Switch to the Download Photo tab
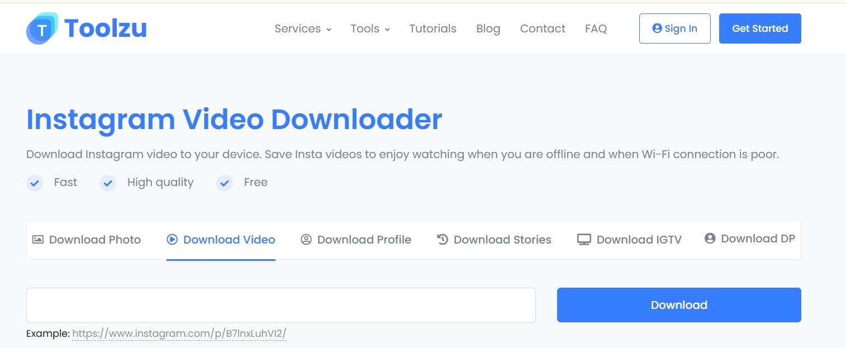The width and height of the screenshot is (846, 348). tap(87, 240)
